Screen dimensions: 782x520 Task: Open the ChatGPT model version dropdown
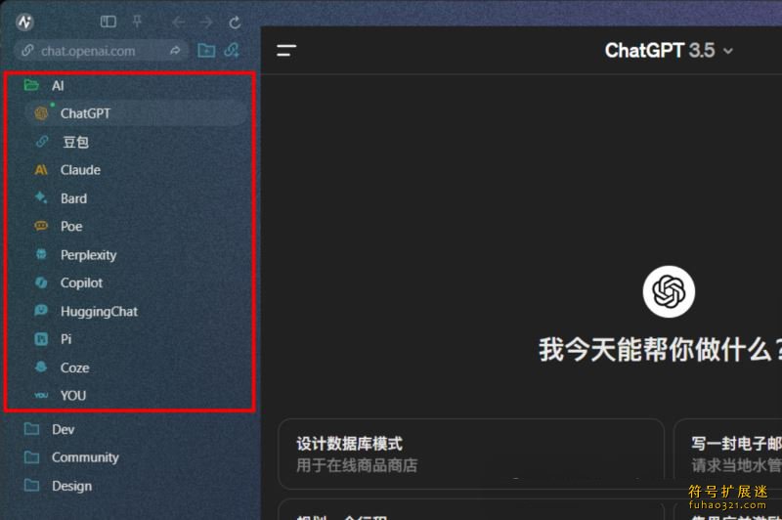669,51
